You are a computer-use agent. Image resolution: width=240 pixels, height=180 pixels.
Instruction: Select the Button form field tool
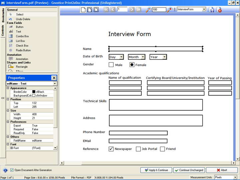pyautogui.click(x=20, y=27)
